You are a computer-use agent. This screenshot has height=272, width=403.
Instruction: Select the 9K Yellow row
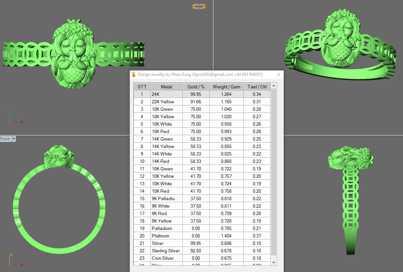202,221
